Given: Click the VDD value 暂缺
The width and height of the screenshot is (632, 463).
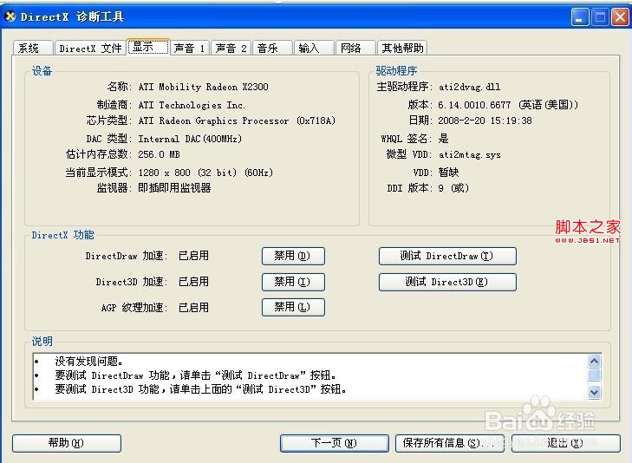Looking at the screenshot, I should 448,173.
